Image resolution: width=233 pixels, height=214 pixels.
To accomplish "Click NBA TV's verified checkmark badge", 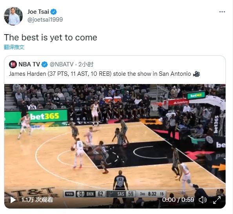I will click(x=44, y=64).
